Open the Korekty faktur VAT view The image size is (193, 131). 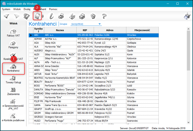click(x=13, y=56)
